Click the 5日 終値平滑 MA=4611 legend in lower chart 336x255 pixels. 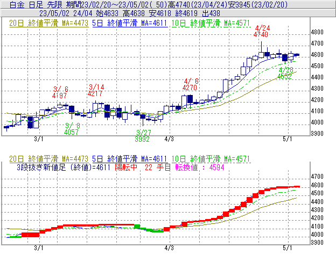point(130,159)
